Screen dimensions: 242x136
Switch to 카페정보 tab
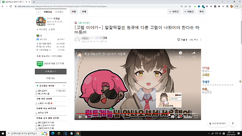coord(48,12)
